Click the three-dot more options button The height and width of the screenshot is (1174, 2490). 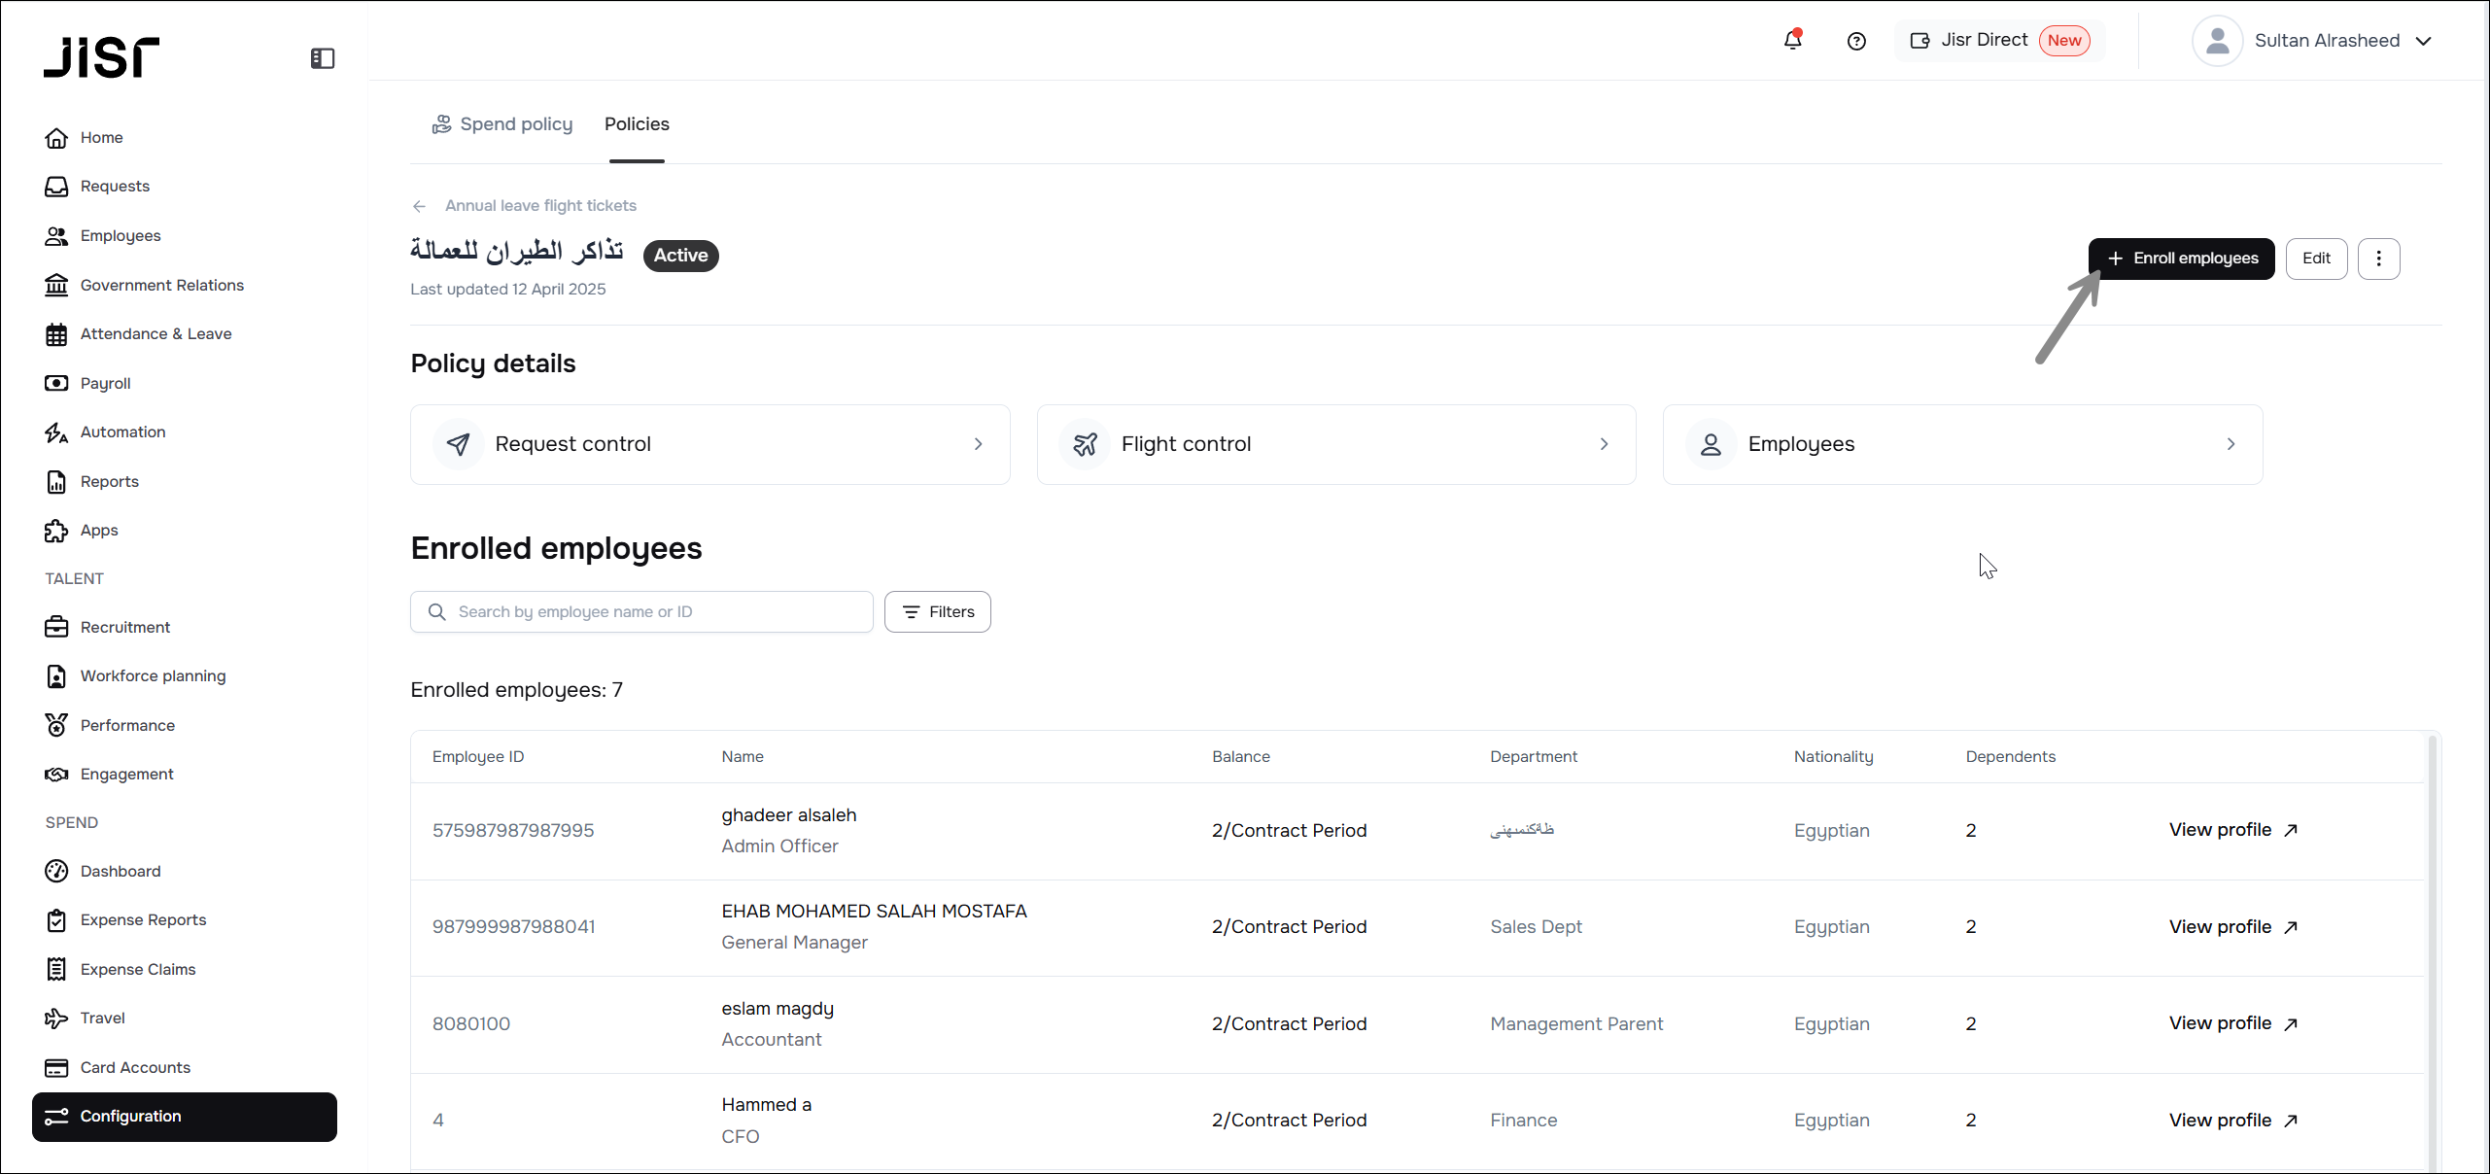pyautogui.click(x=2378, y=259)
